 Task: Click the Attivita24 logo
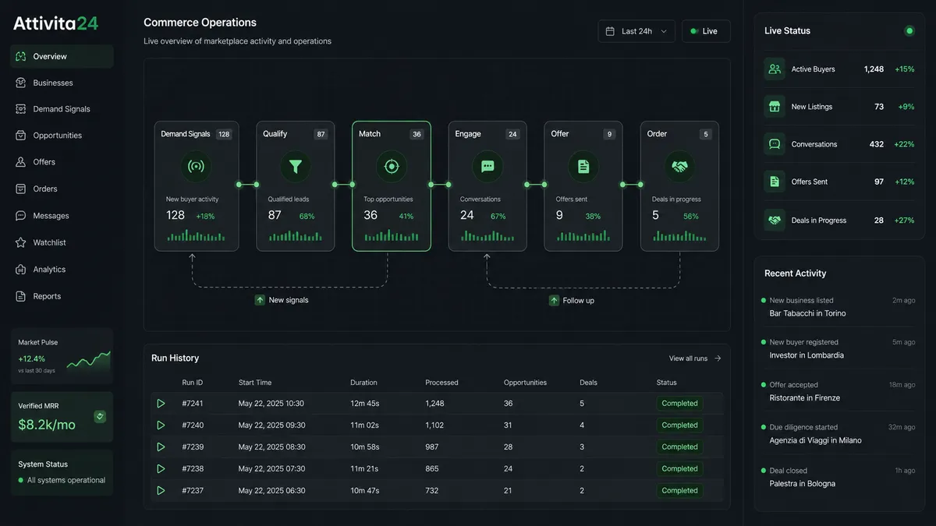click(55, 23)
